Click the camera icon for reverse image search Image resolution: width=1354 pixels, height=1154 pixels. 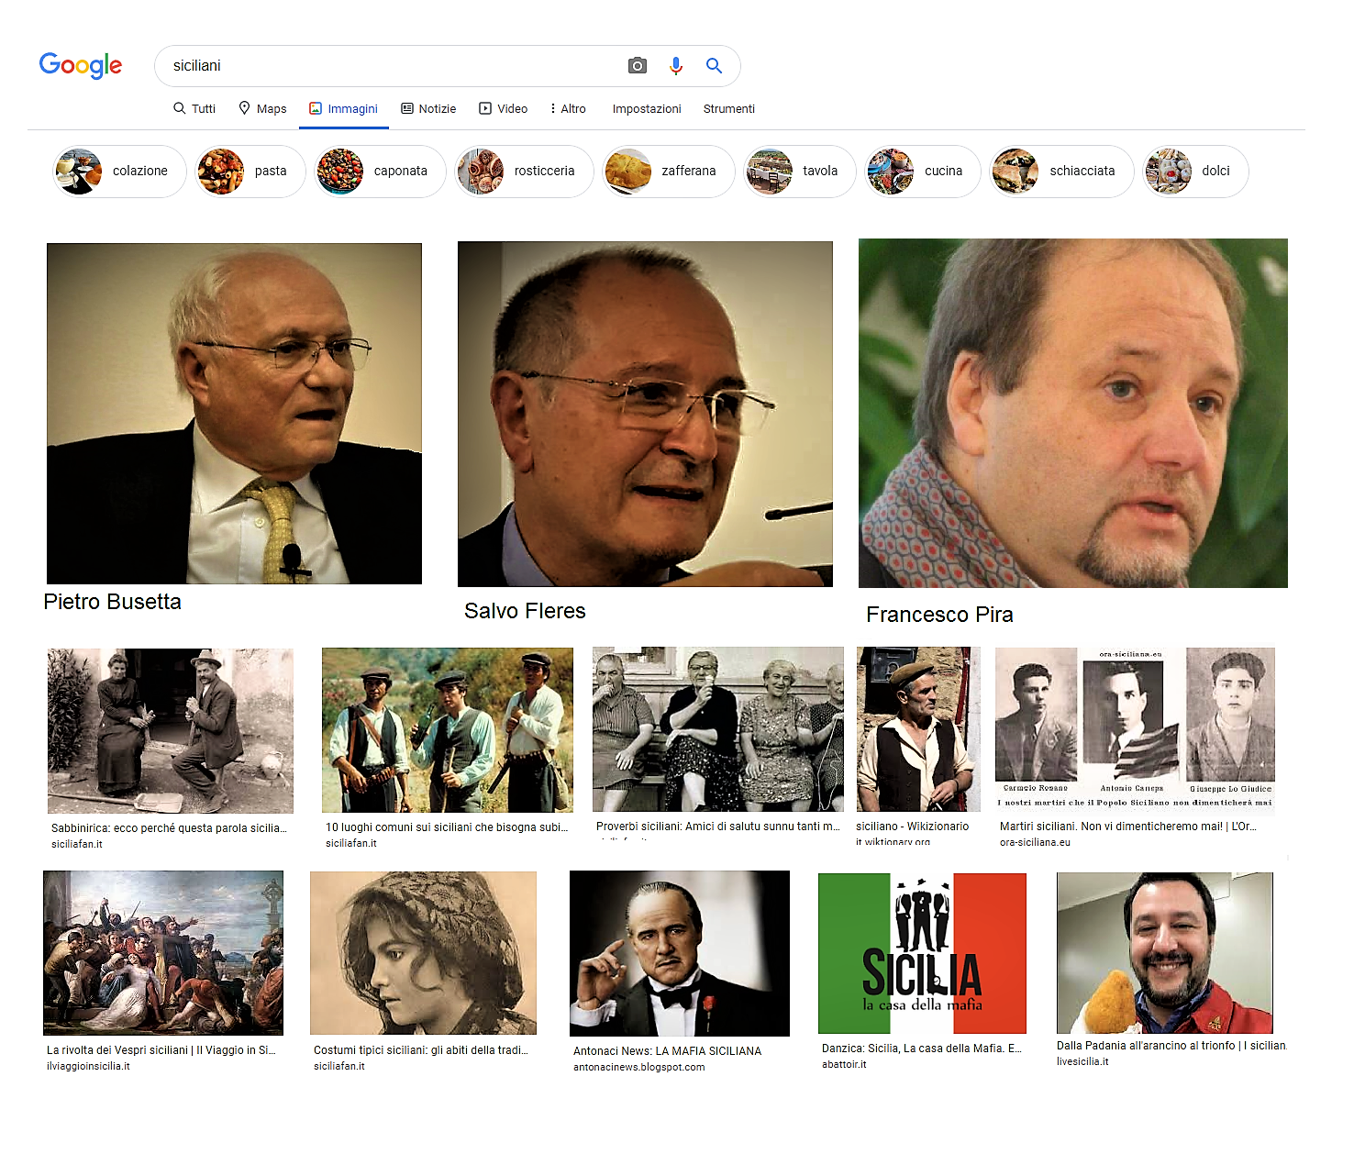click(x=637, y=65)
